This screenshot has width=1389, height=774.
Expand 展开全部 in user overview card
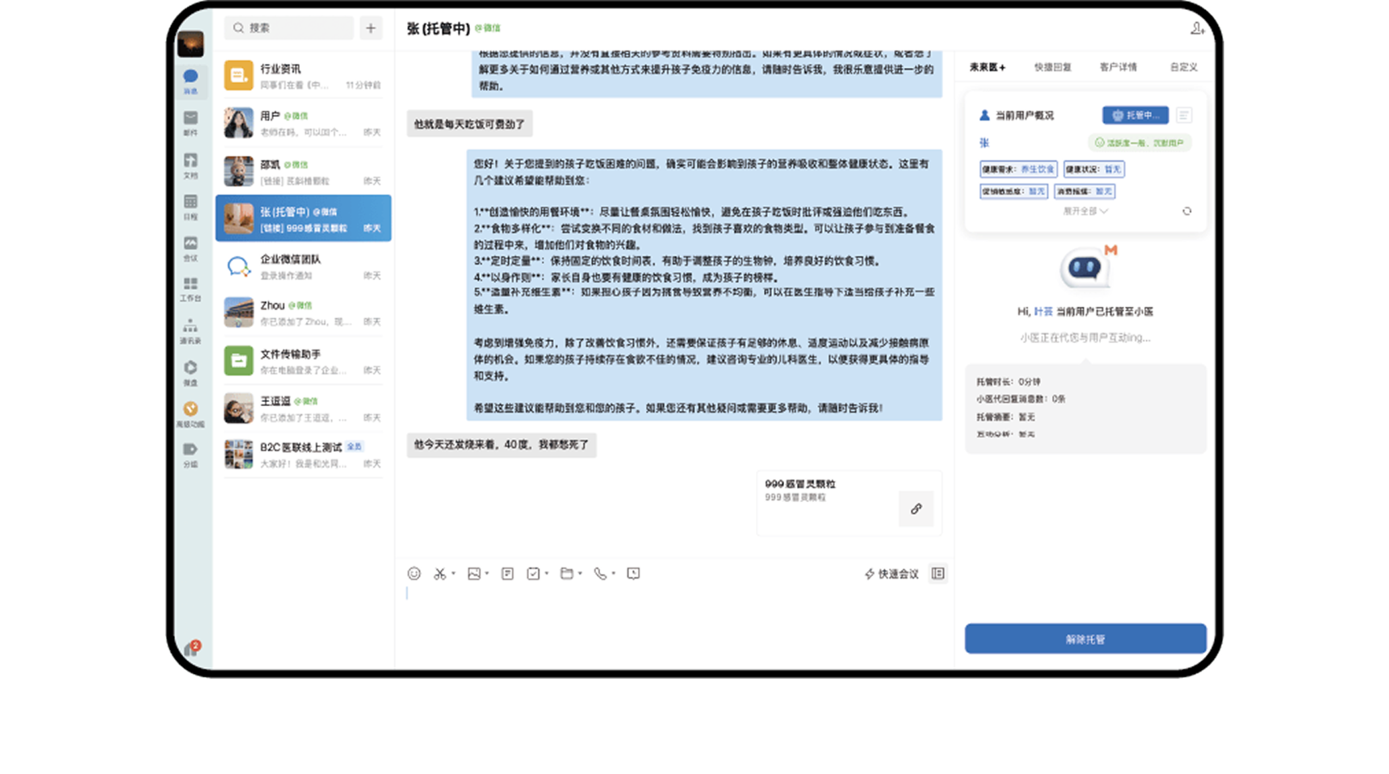1085,211
